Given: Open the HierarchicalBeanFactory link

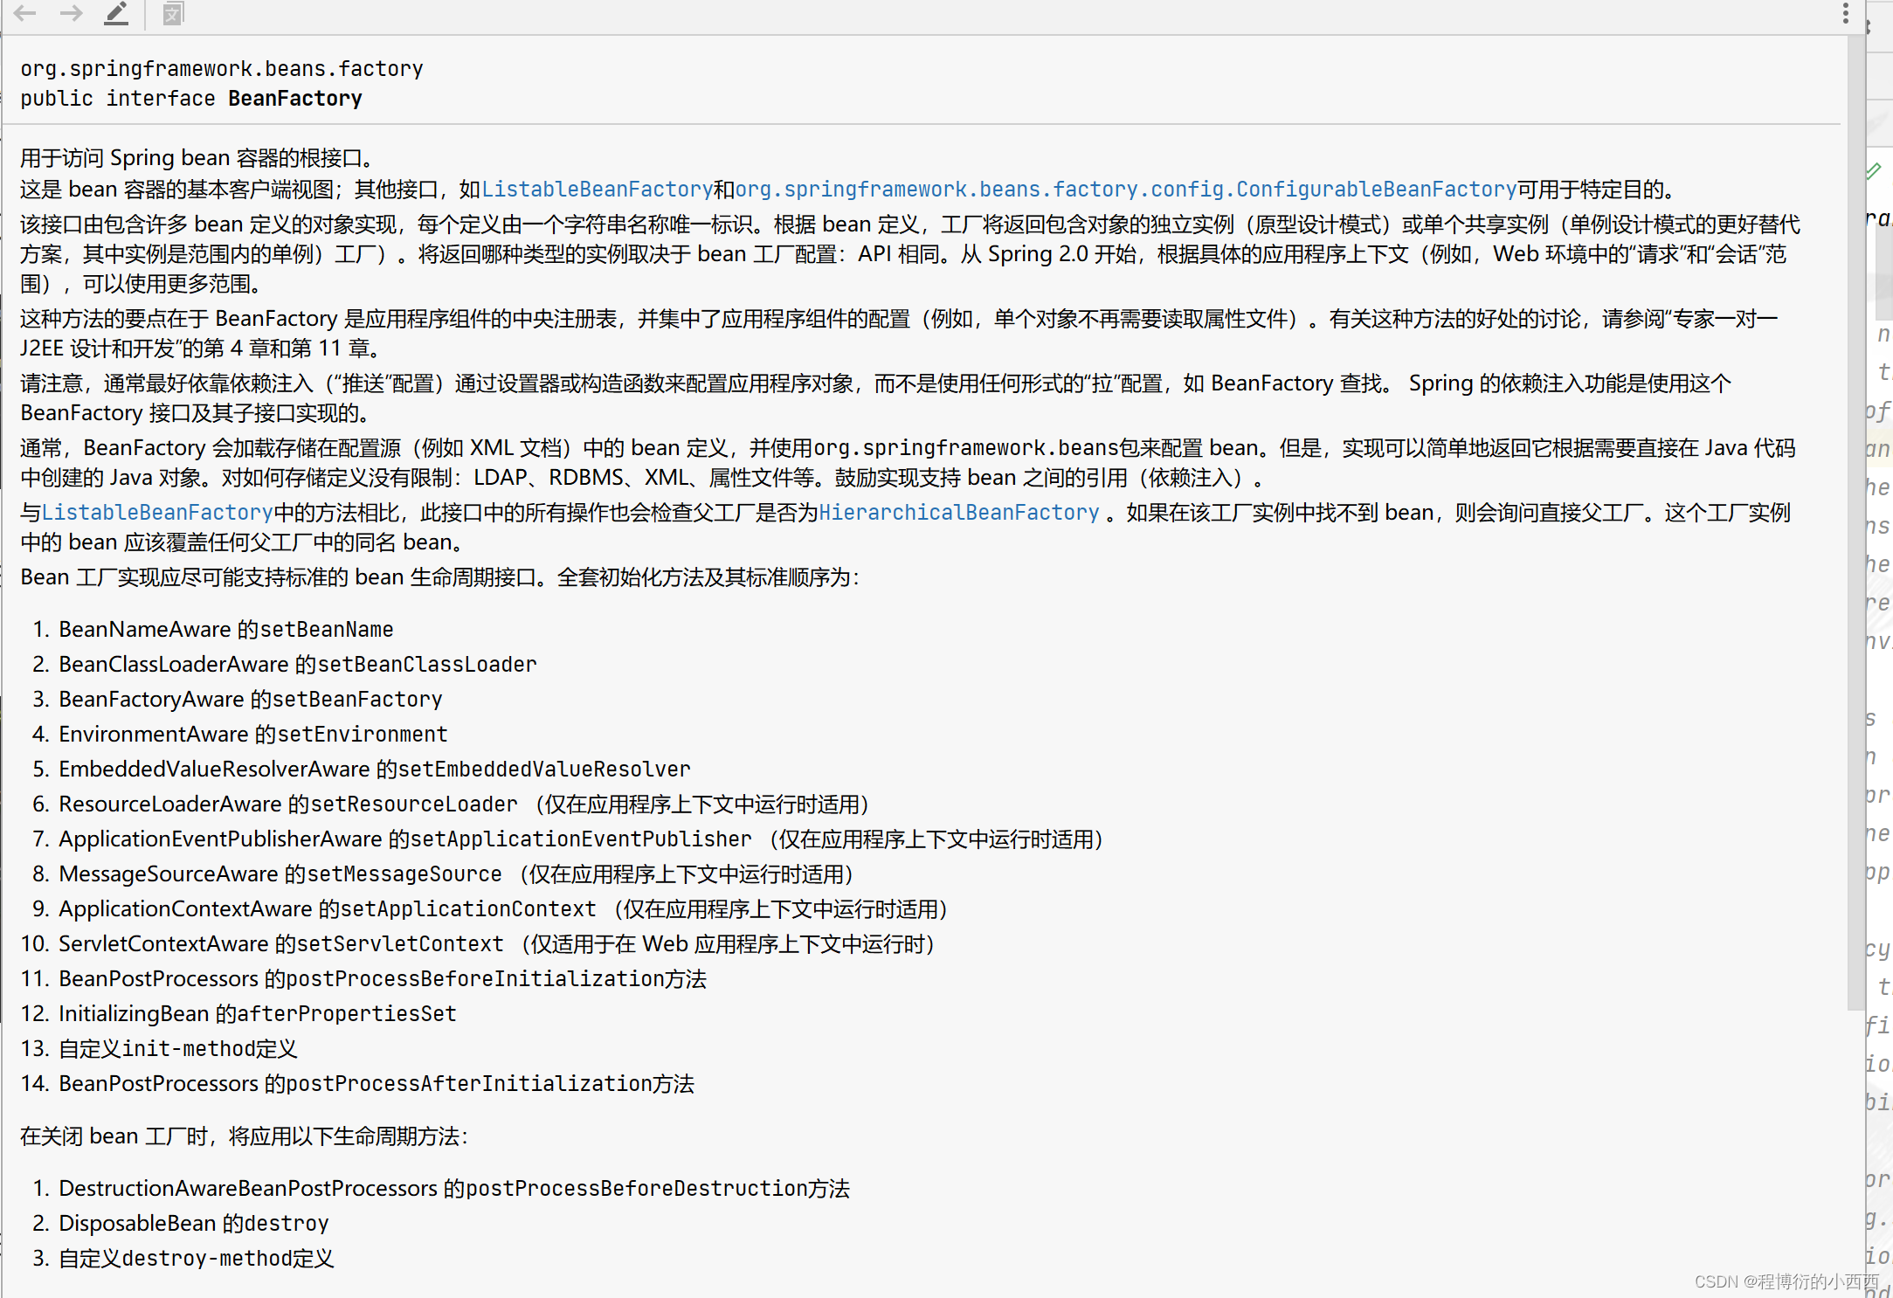Looking at the screenshot, I should point(958,513).
